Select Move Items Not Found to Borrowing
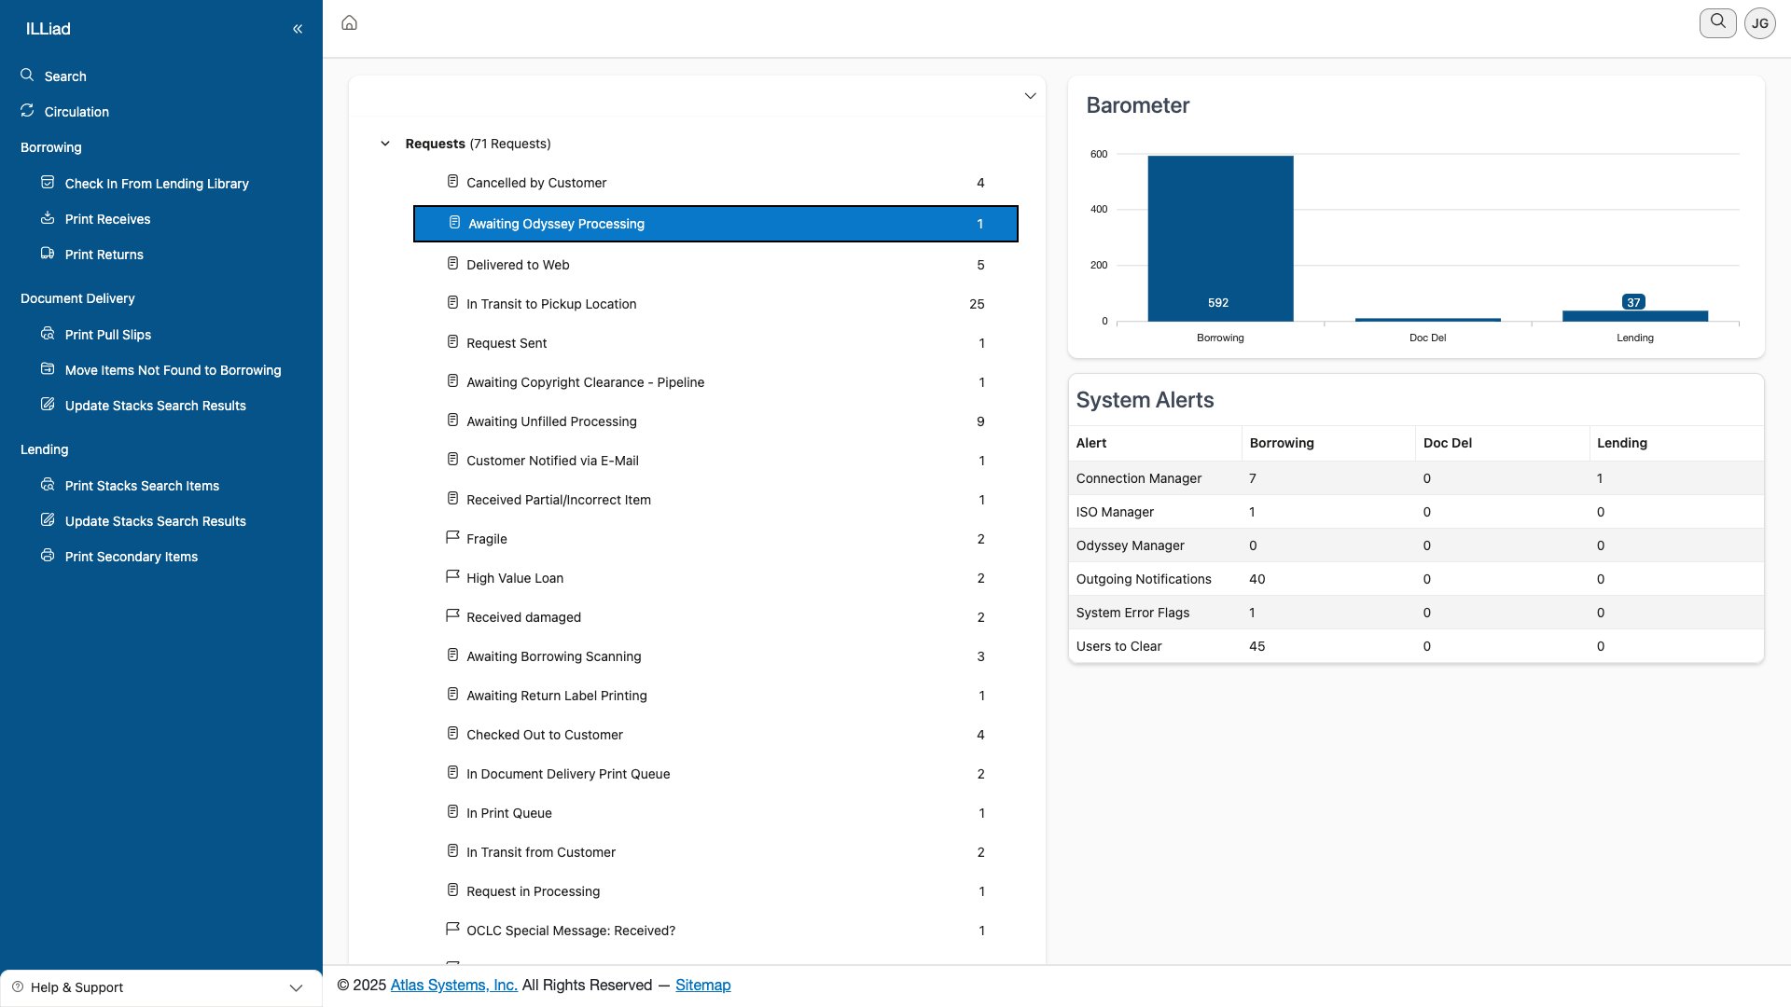This screenshot has width=1791, height=1007. (173, 370)
